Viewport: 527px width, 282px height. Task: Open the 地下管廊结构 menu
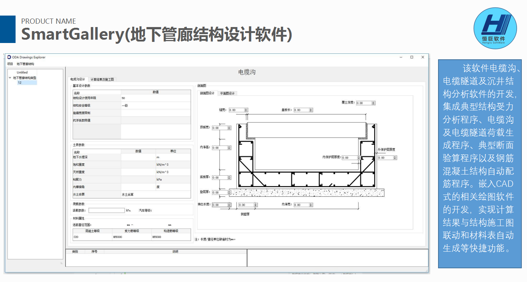25,64
